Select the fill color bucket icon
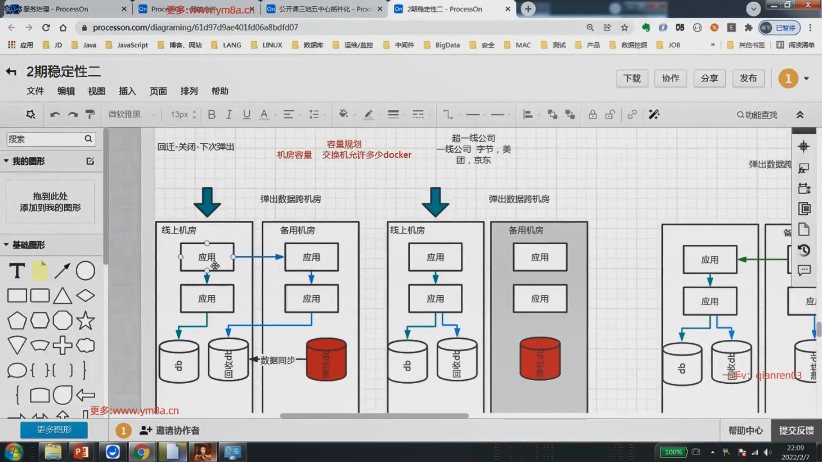 pos(343,114)
